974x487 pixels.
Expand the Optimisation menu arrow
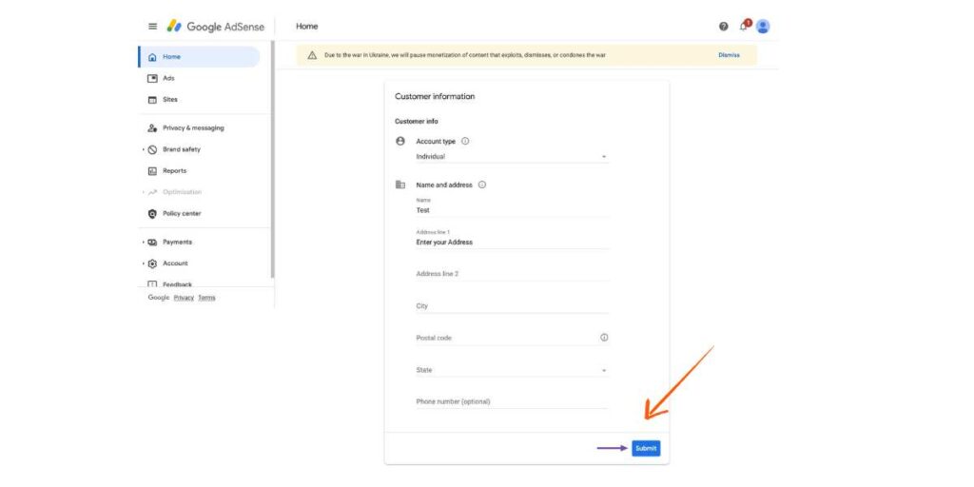click(x=143, y=192)
